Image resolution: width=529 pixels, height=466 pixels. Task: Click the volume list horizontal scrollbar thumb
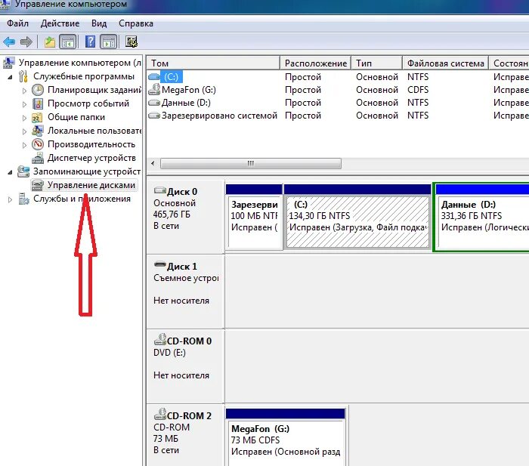(251, 164)
